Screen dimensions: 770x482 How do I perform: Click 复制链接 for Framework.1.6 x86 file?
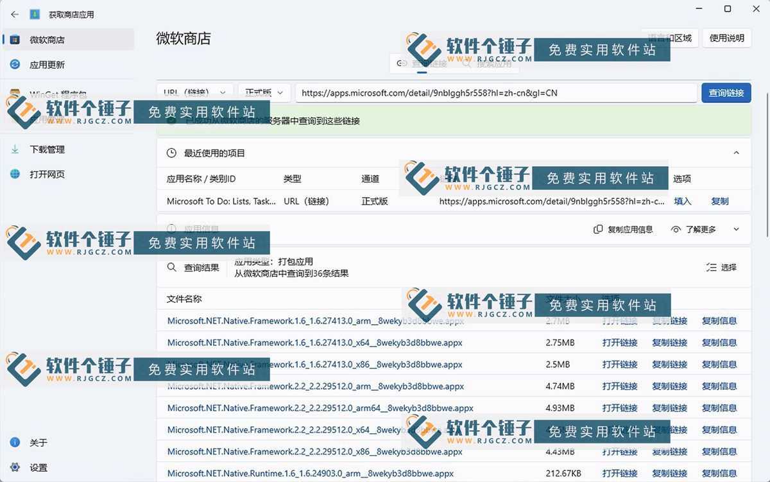click(x=670, y=365)
